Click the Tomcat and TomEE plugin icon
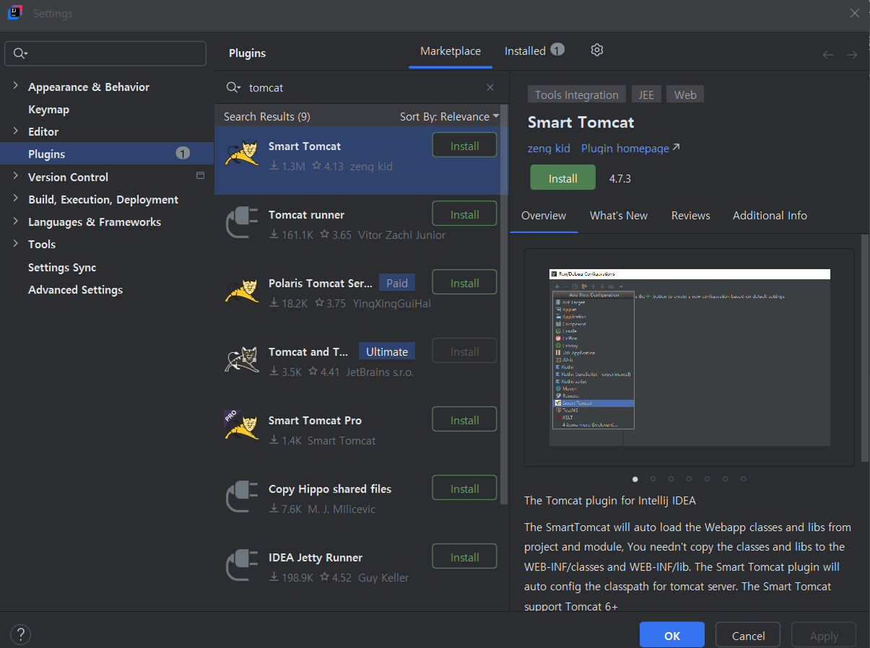The width and height of the screenshot is (870, 648). point(242,360)
